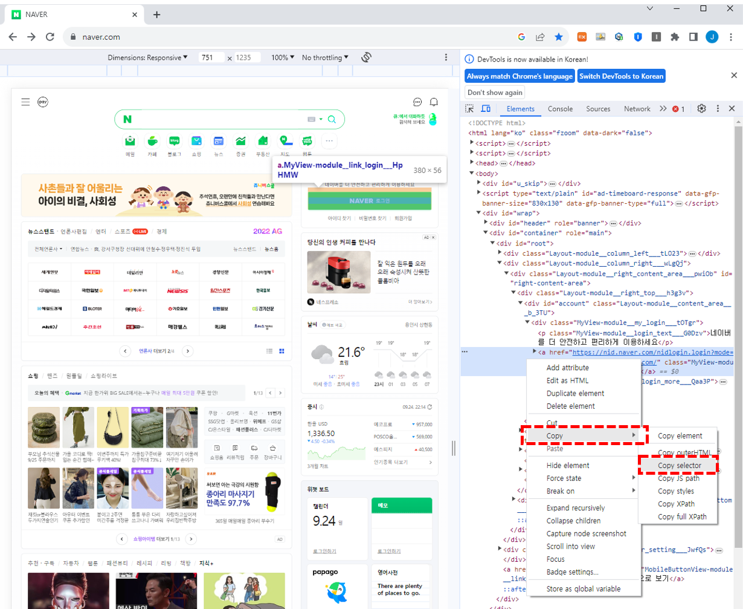The width and height of the screenshot is (743, 609).
Task: Choose Copy selector in the submenu
Action: (x=679, y=466)
